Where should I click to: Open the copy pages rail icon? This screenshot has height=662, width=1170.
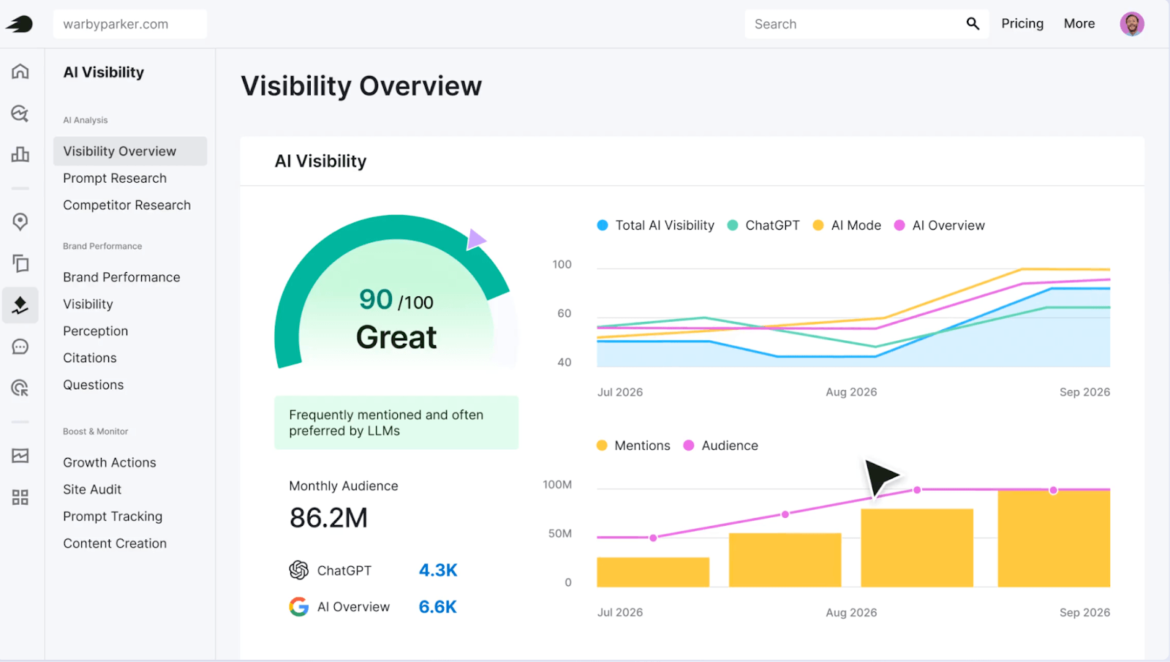click(20, 263)
